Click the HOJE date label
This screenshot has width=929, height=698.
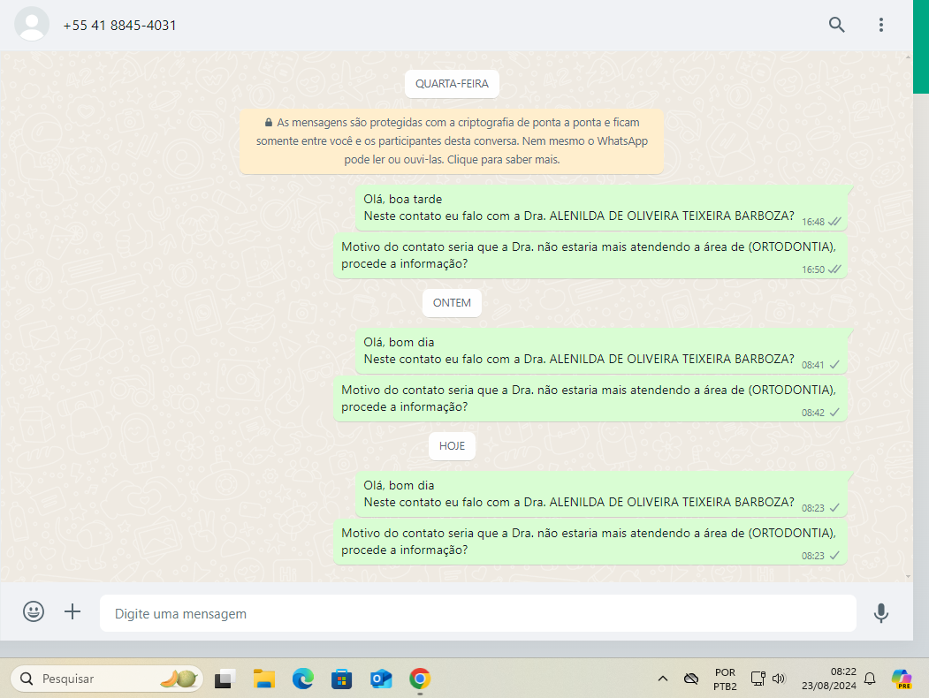452,446
